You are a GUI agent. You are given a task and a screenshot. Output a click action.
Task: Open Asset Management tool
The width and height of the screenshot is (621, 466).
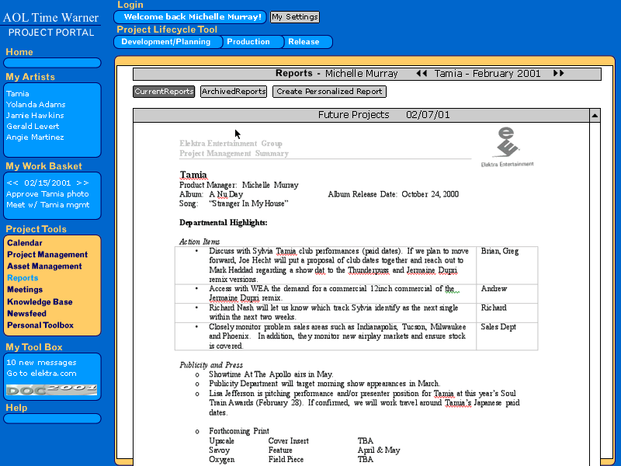pos(44,266)
